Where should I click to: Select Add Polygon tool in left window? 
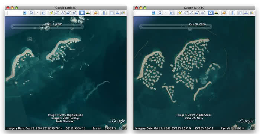(57, 13)
